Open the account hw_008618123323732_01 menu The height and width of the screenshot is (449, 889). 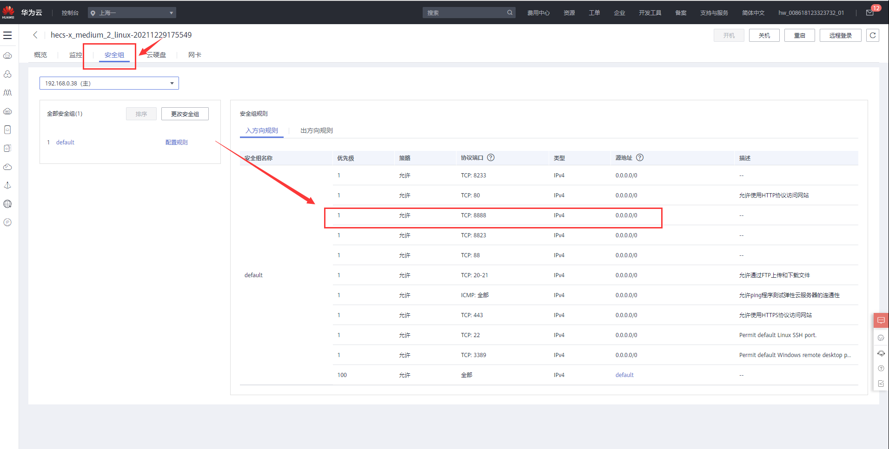click(x=811, y=13)
